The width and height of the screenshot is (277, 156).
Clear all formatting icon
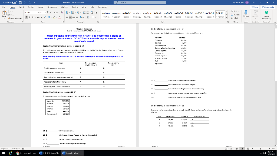coord(61,12)
